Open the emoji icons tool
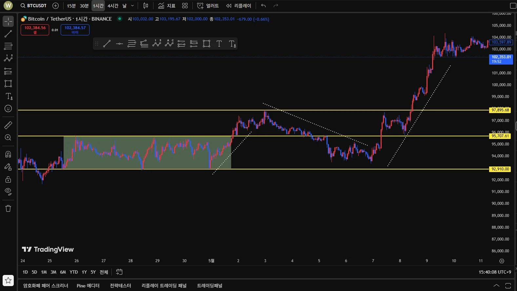Viewport: 517px width, 291px height. [8, 109]
